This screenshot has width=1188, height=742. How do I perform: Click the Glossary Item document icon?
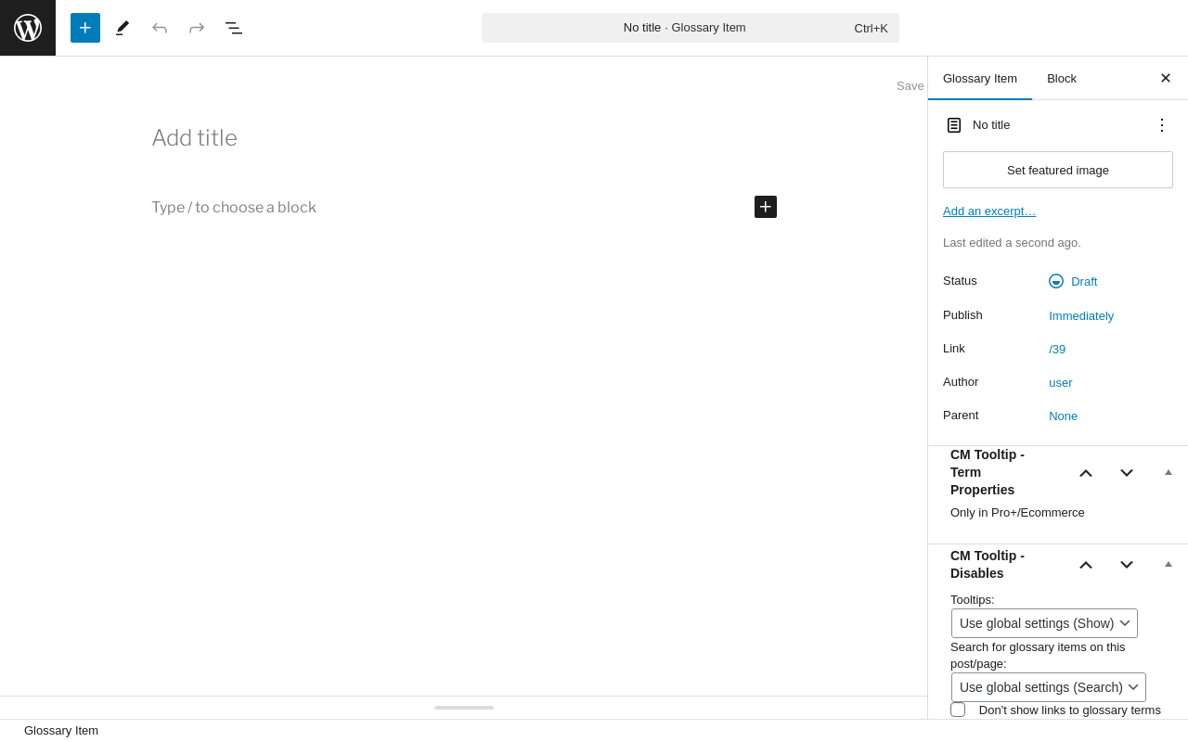[954, 125]
